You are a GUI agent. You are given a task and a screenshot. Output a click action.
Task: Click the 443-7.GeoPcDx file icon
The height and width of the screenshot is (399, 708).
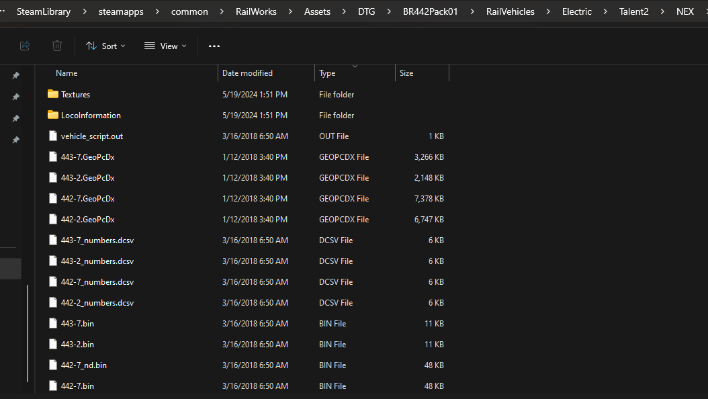[x=53, y=157]
